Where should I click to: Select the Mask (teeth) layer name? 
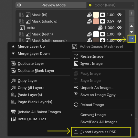(42, 34)
